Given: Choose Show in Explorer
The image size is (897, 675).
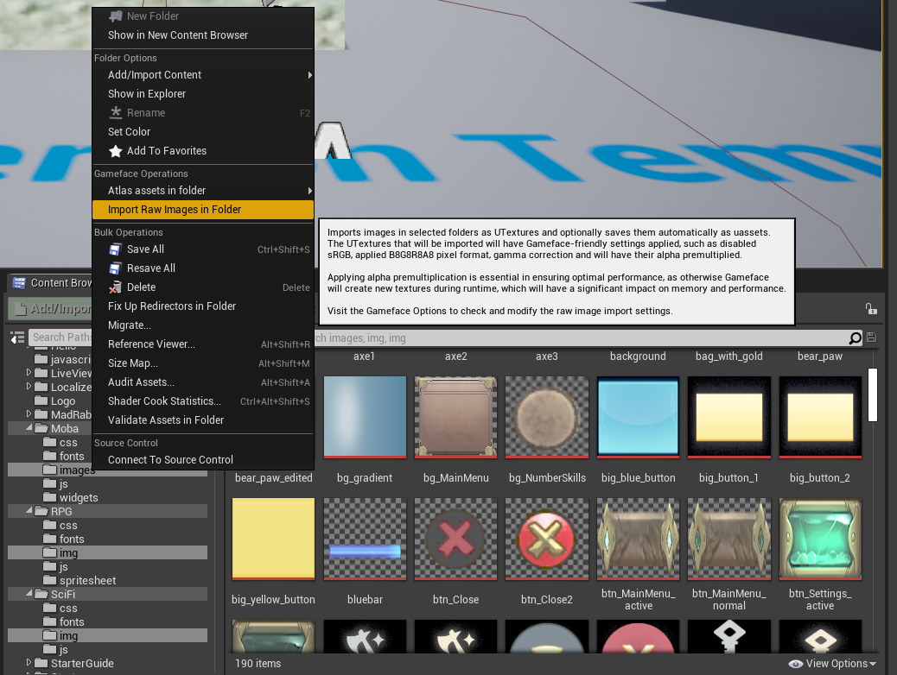Looking at the screenshot, I should [x=202, y=94].
